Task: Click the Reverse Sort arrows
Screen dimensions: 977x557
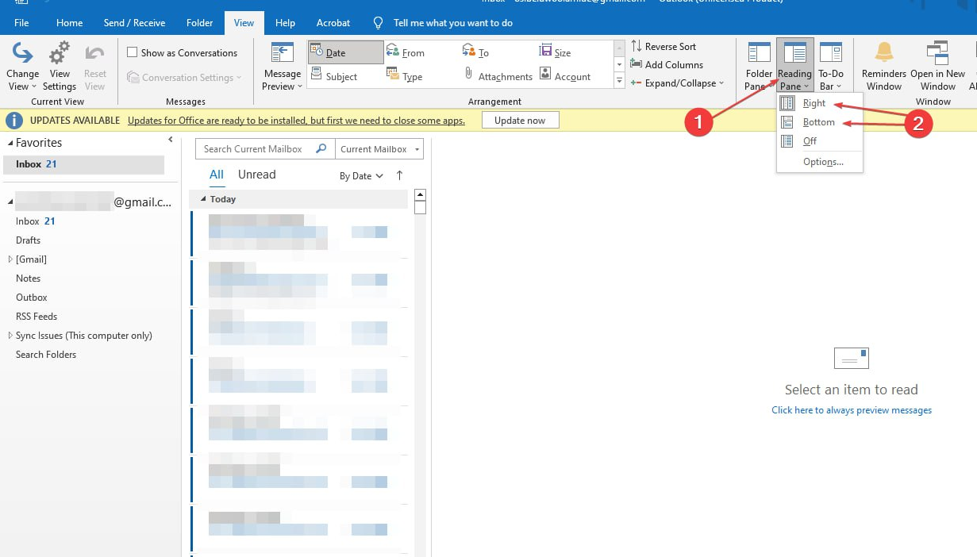Action: tap(637, 47)
